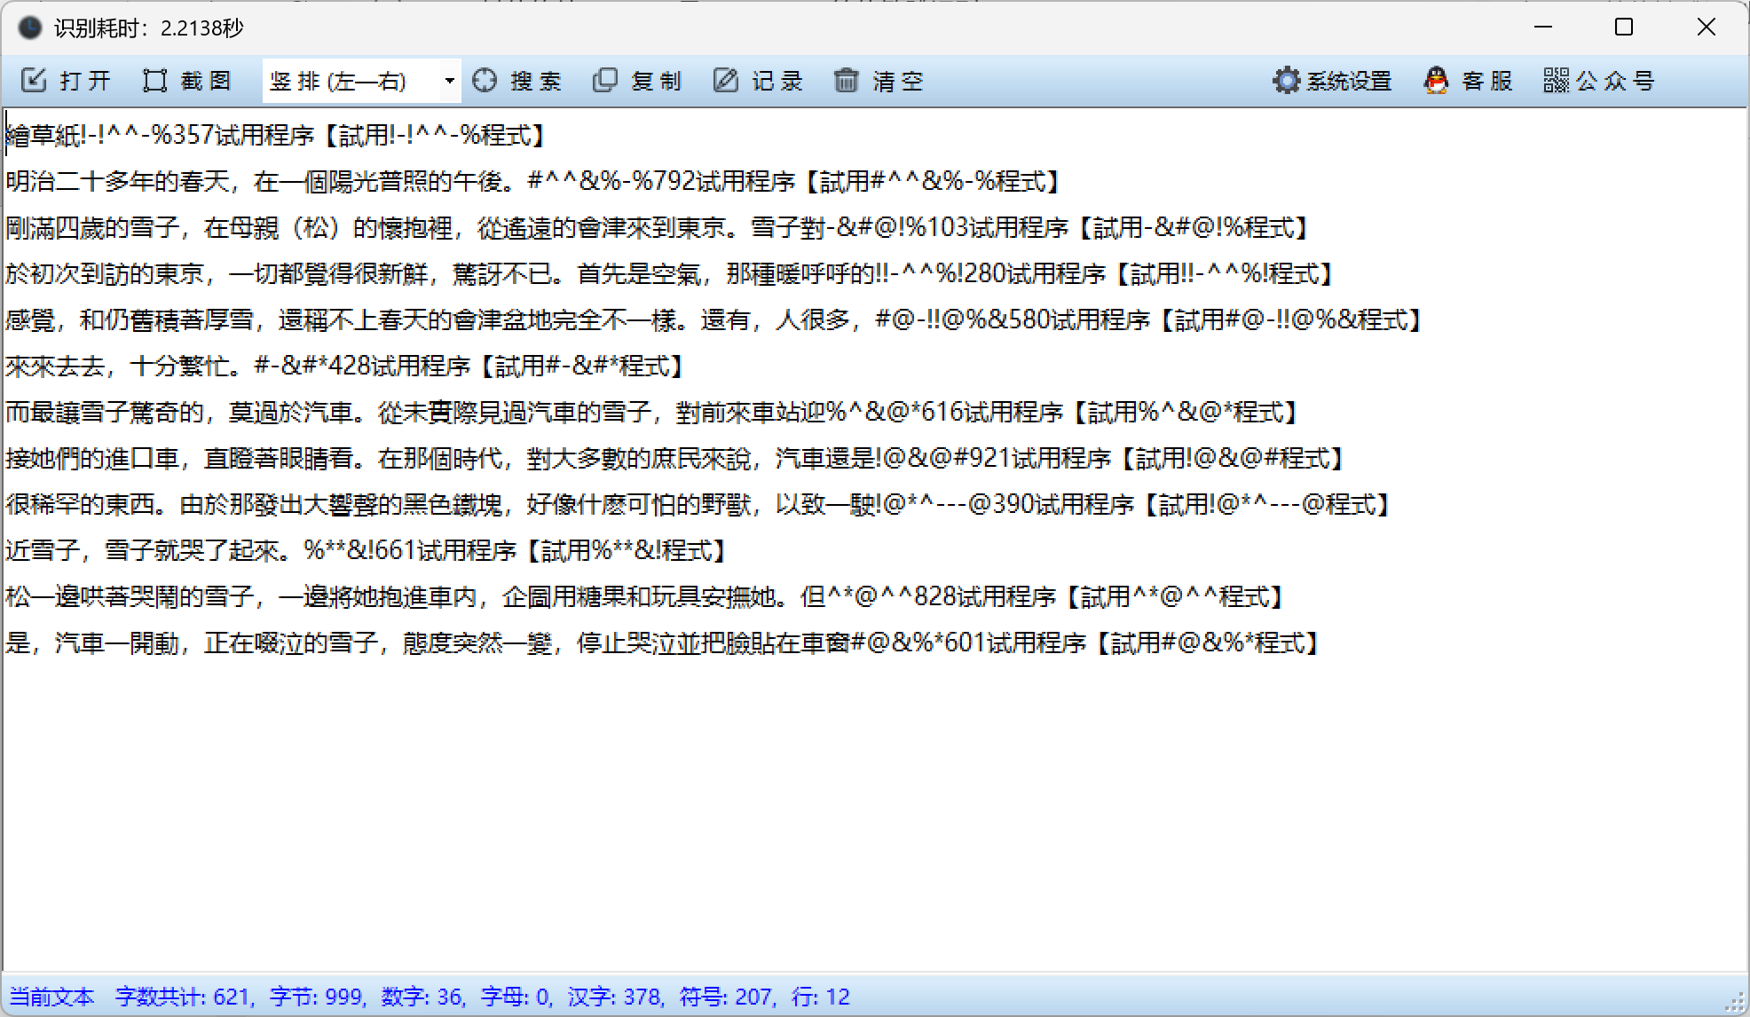Click the 清空 trash can icon
This screenshot has height=1017, width=1750.
[x=846, y=81]
